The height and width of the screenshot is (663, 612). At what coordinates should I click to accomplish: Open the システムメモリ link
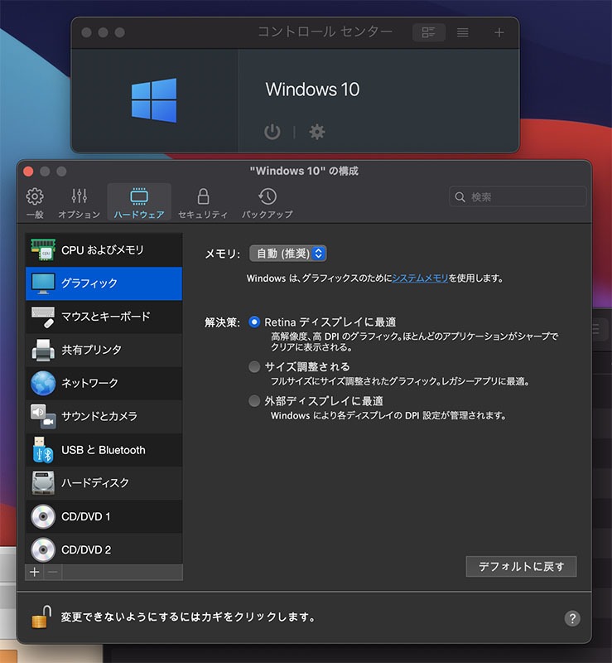click(x=420, y=278)
